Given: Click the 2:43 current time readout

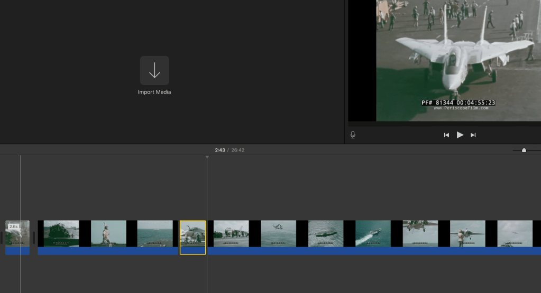Looking at the screenshot, I should [x=219, y=150].
